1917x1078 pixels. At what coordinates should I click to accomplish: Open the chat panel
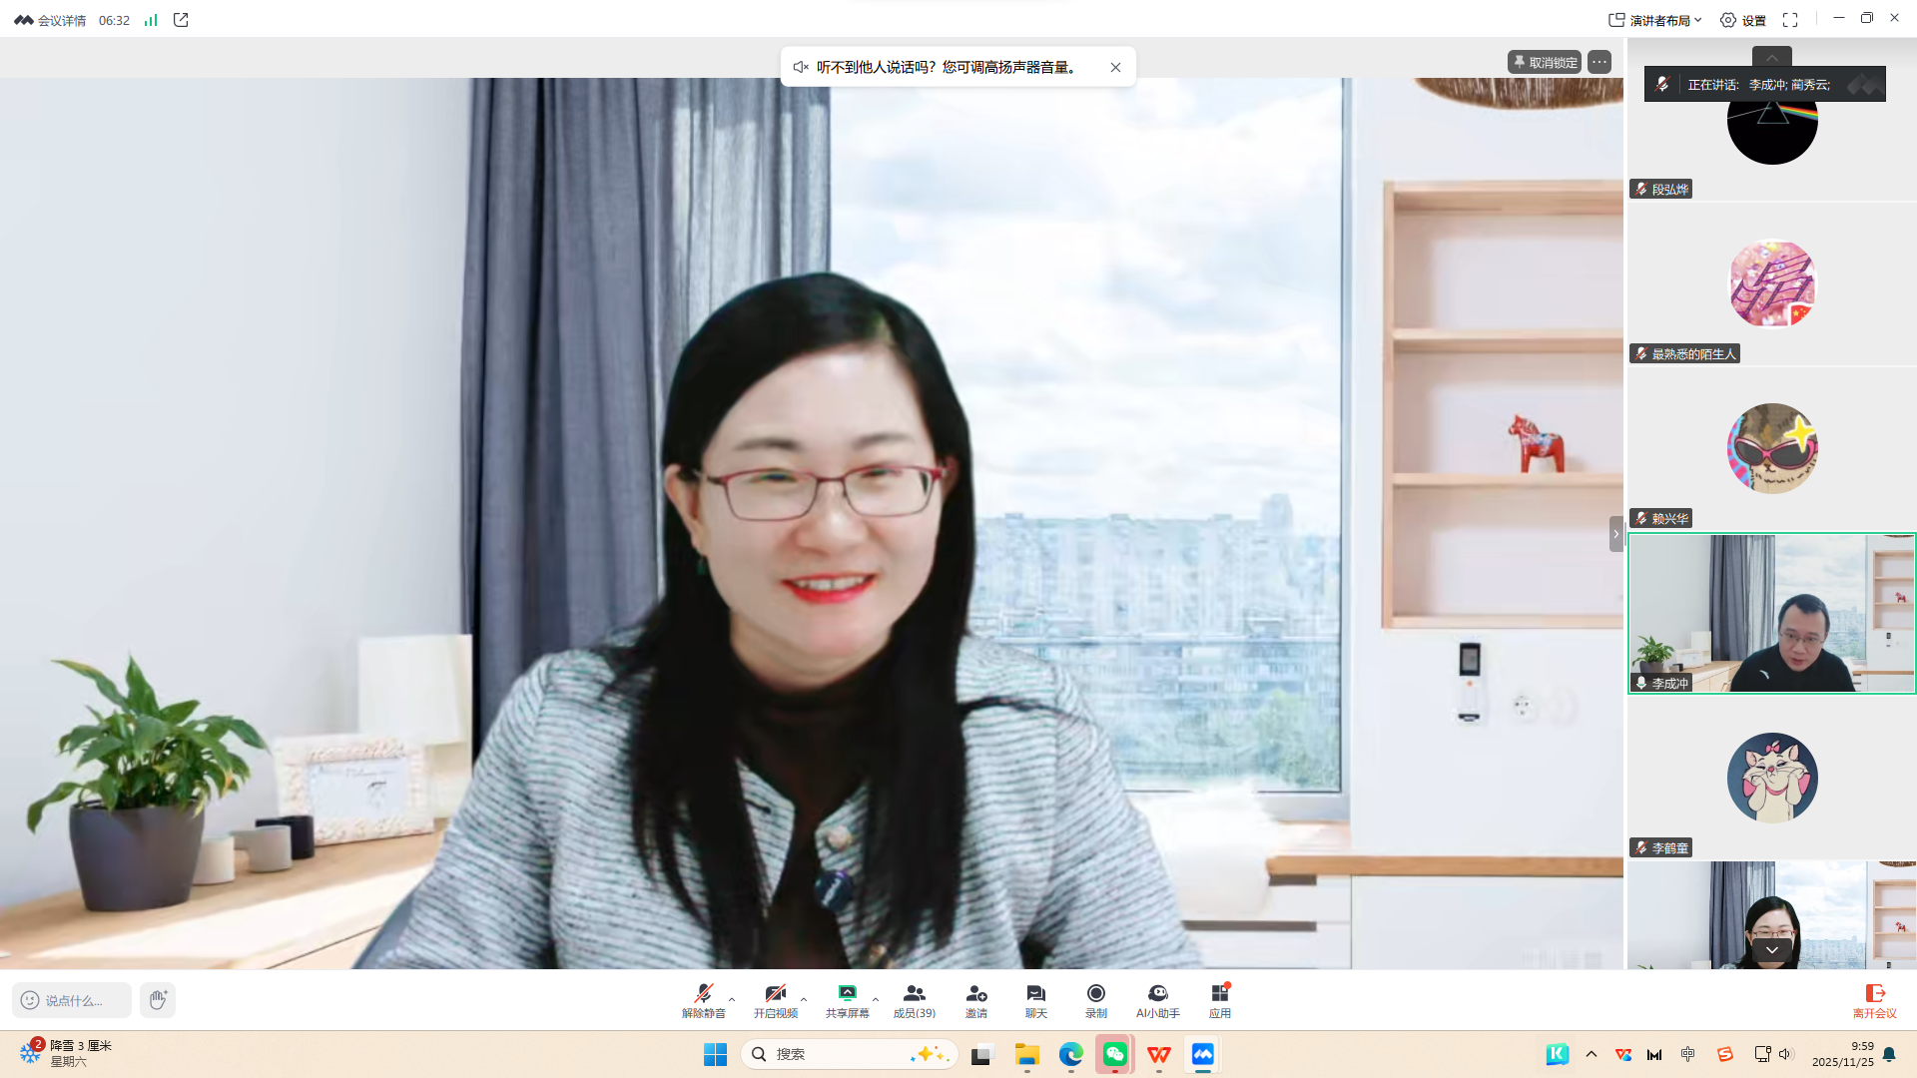pyautogui.click(x=1035, y=994)
